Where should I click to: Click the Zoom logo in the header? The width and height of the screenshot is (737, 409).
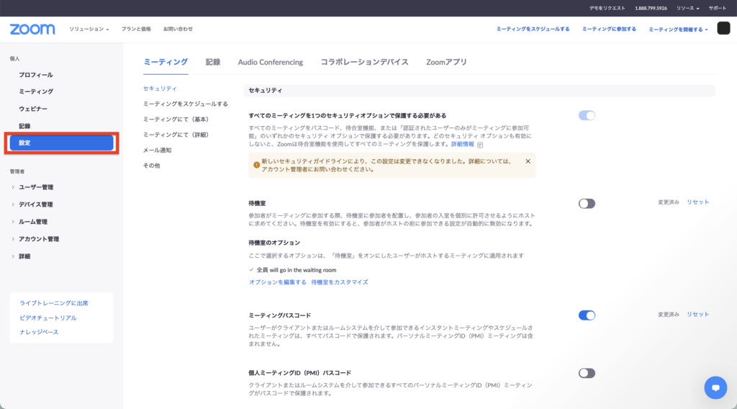32,29
